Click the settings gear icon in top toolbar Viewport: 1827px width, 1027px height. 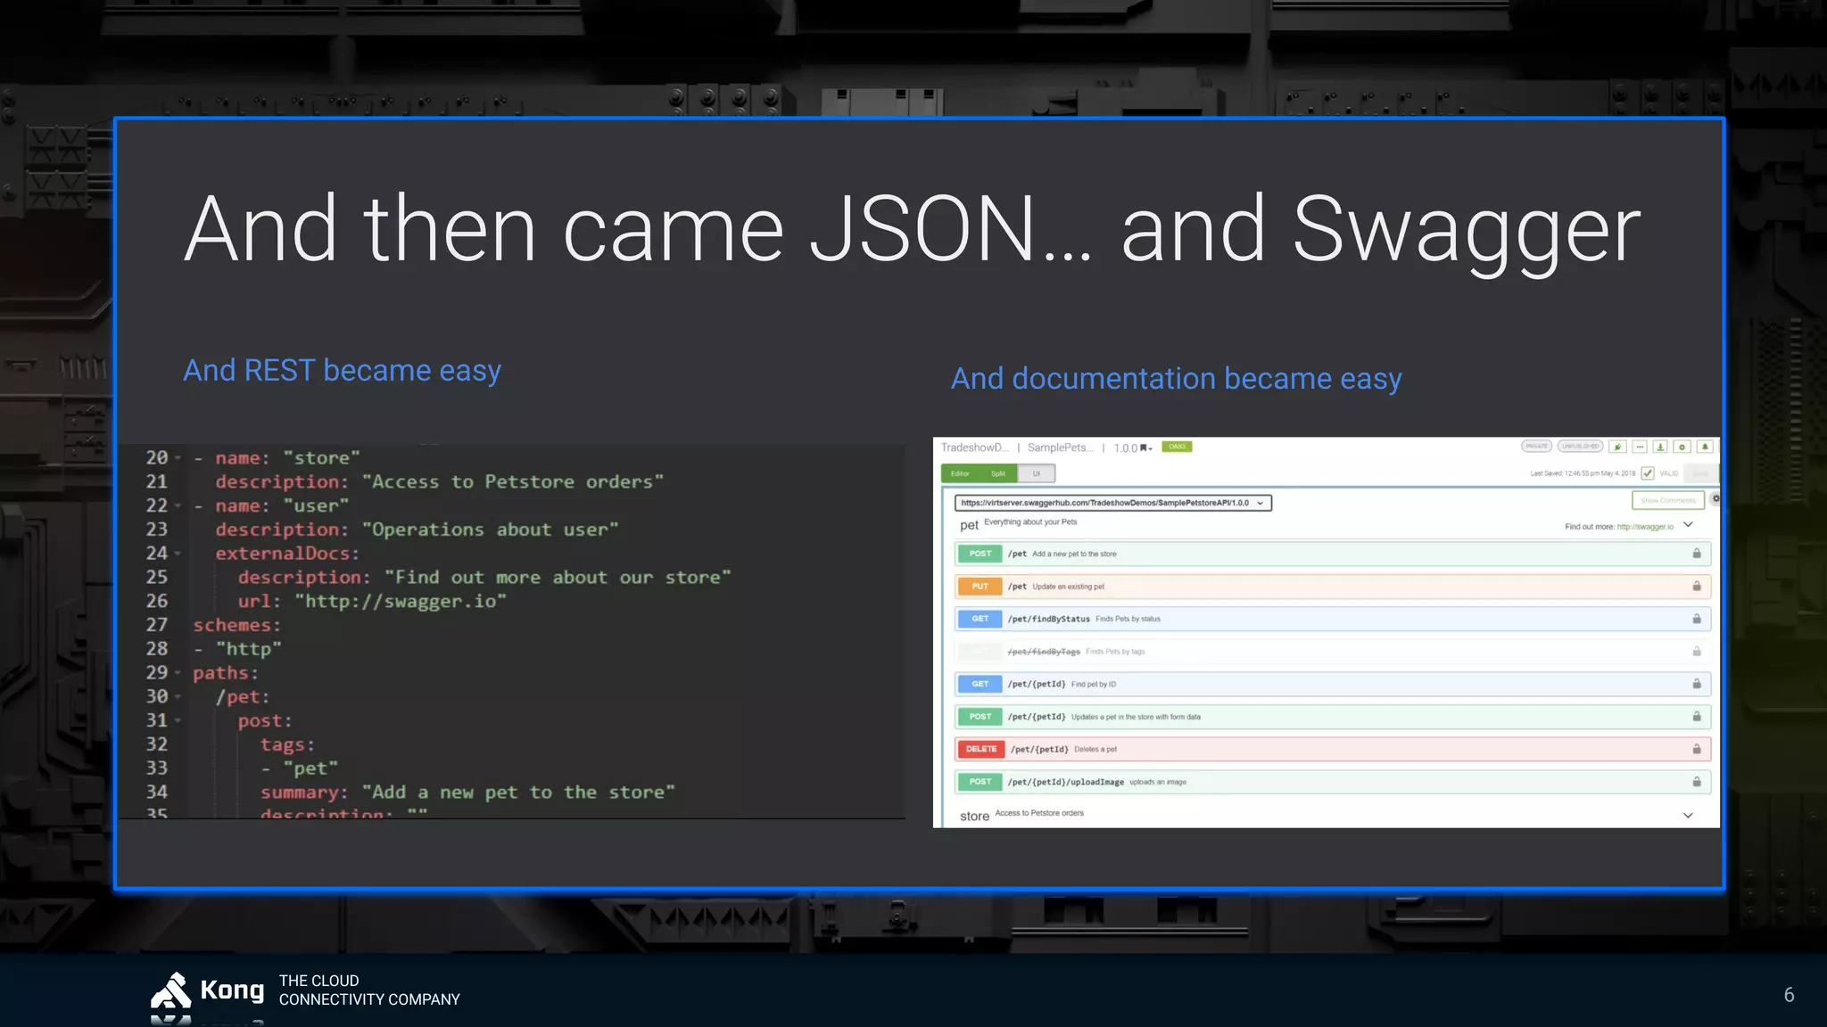(1682, 447)
